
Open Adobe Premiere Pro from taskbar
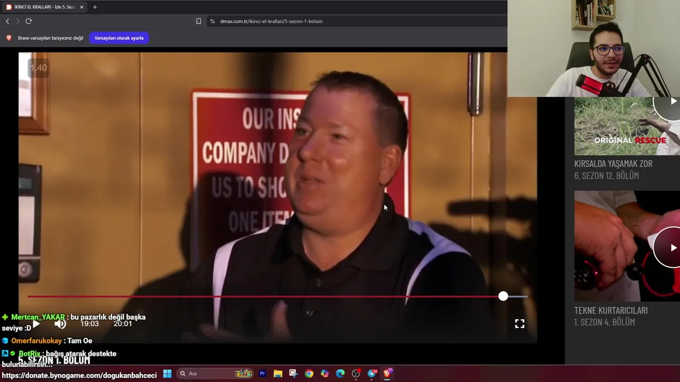coord(262,374)
